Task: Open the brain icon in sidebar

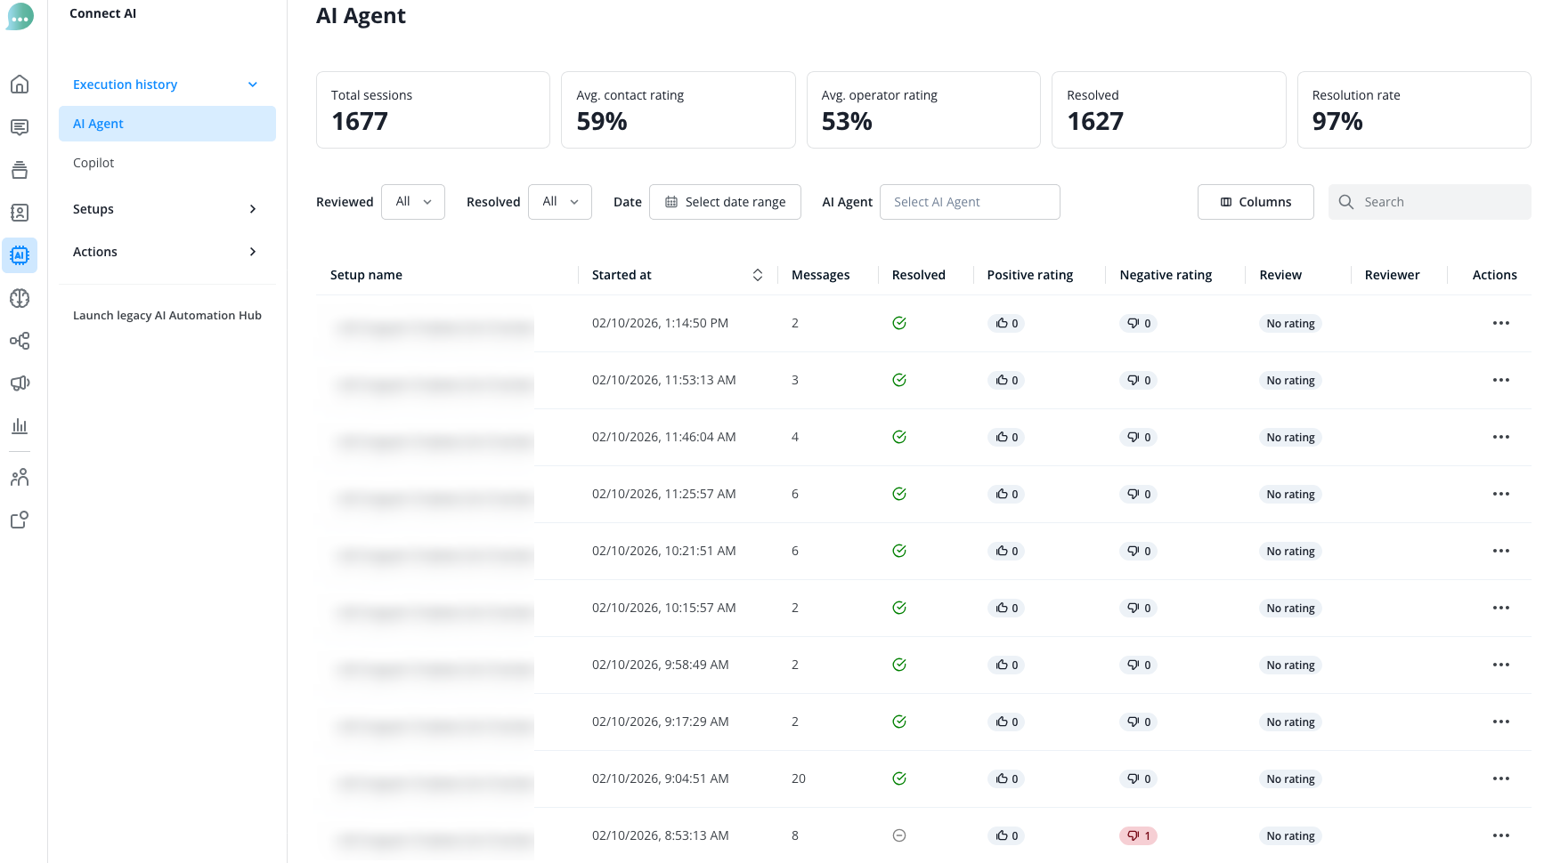Action: coord(20,298)
